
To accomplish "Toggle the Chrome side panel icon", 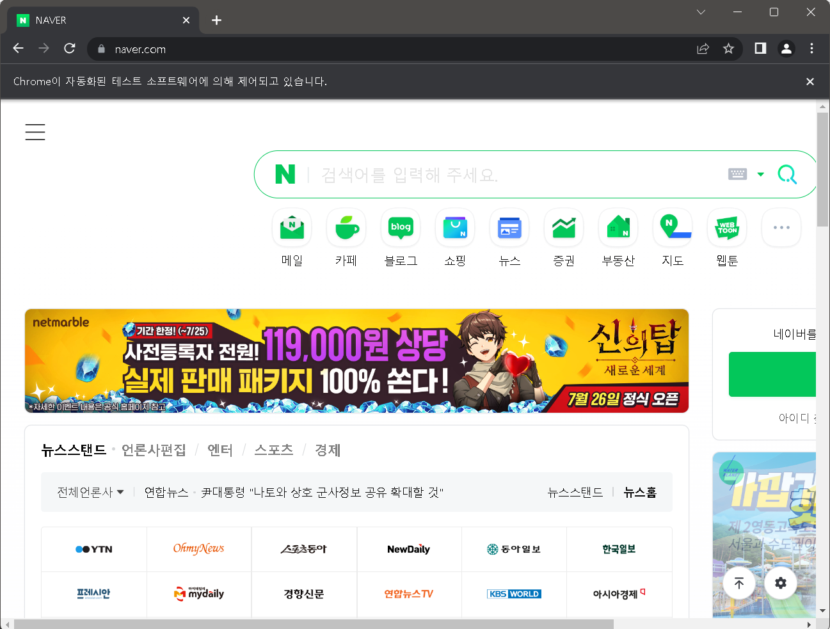I will [760, 49].
